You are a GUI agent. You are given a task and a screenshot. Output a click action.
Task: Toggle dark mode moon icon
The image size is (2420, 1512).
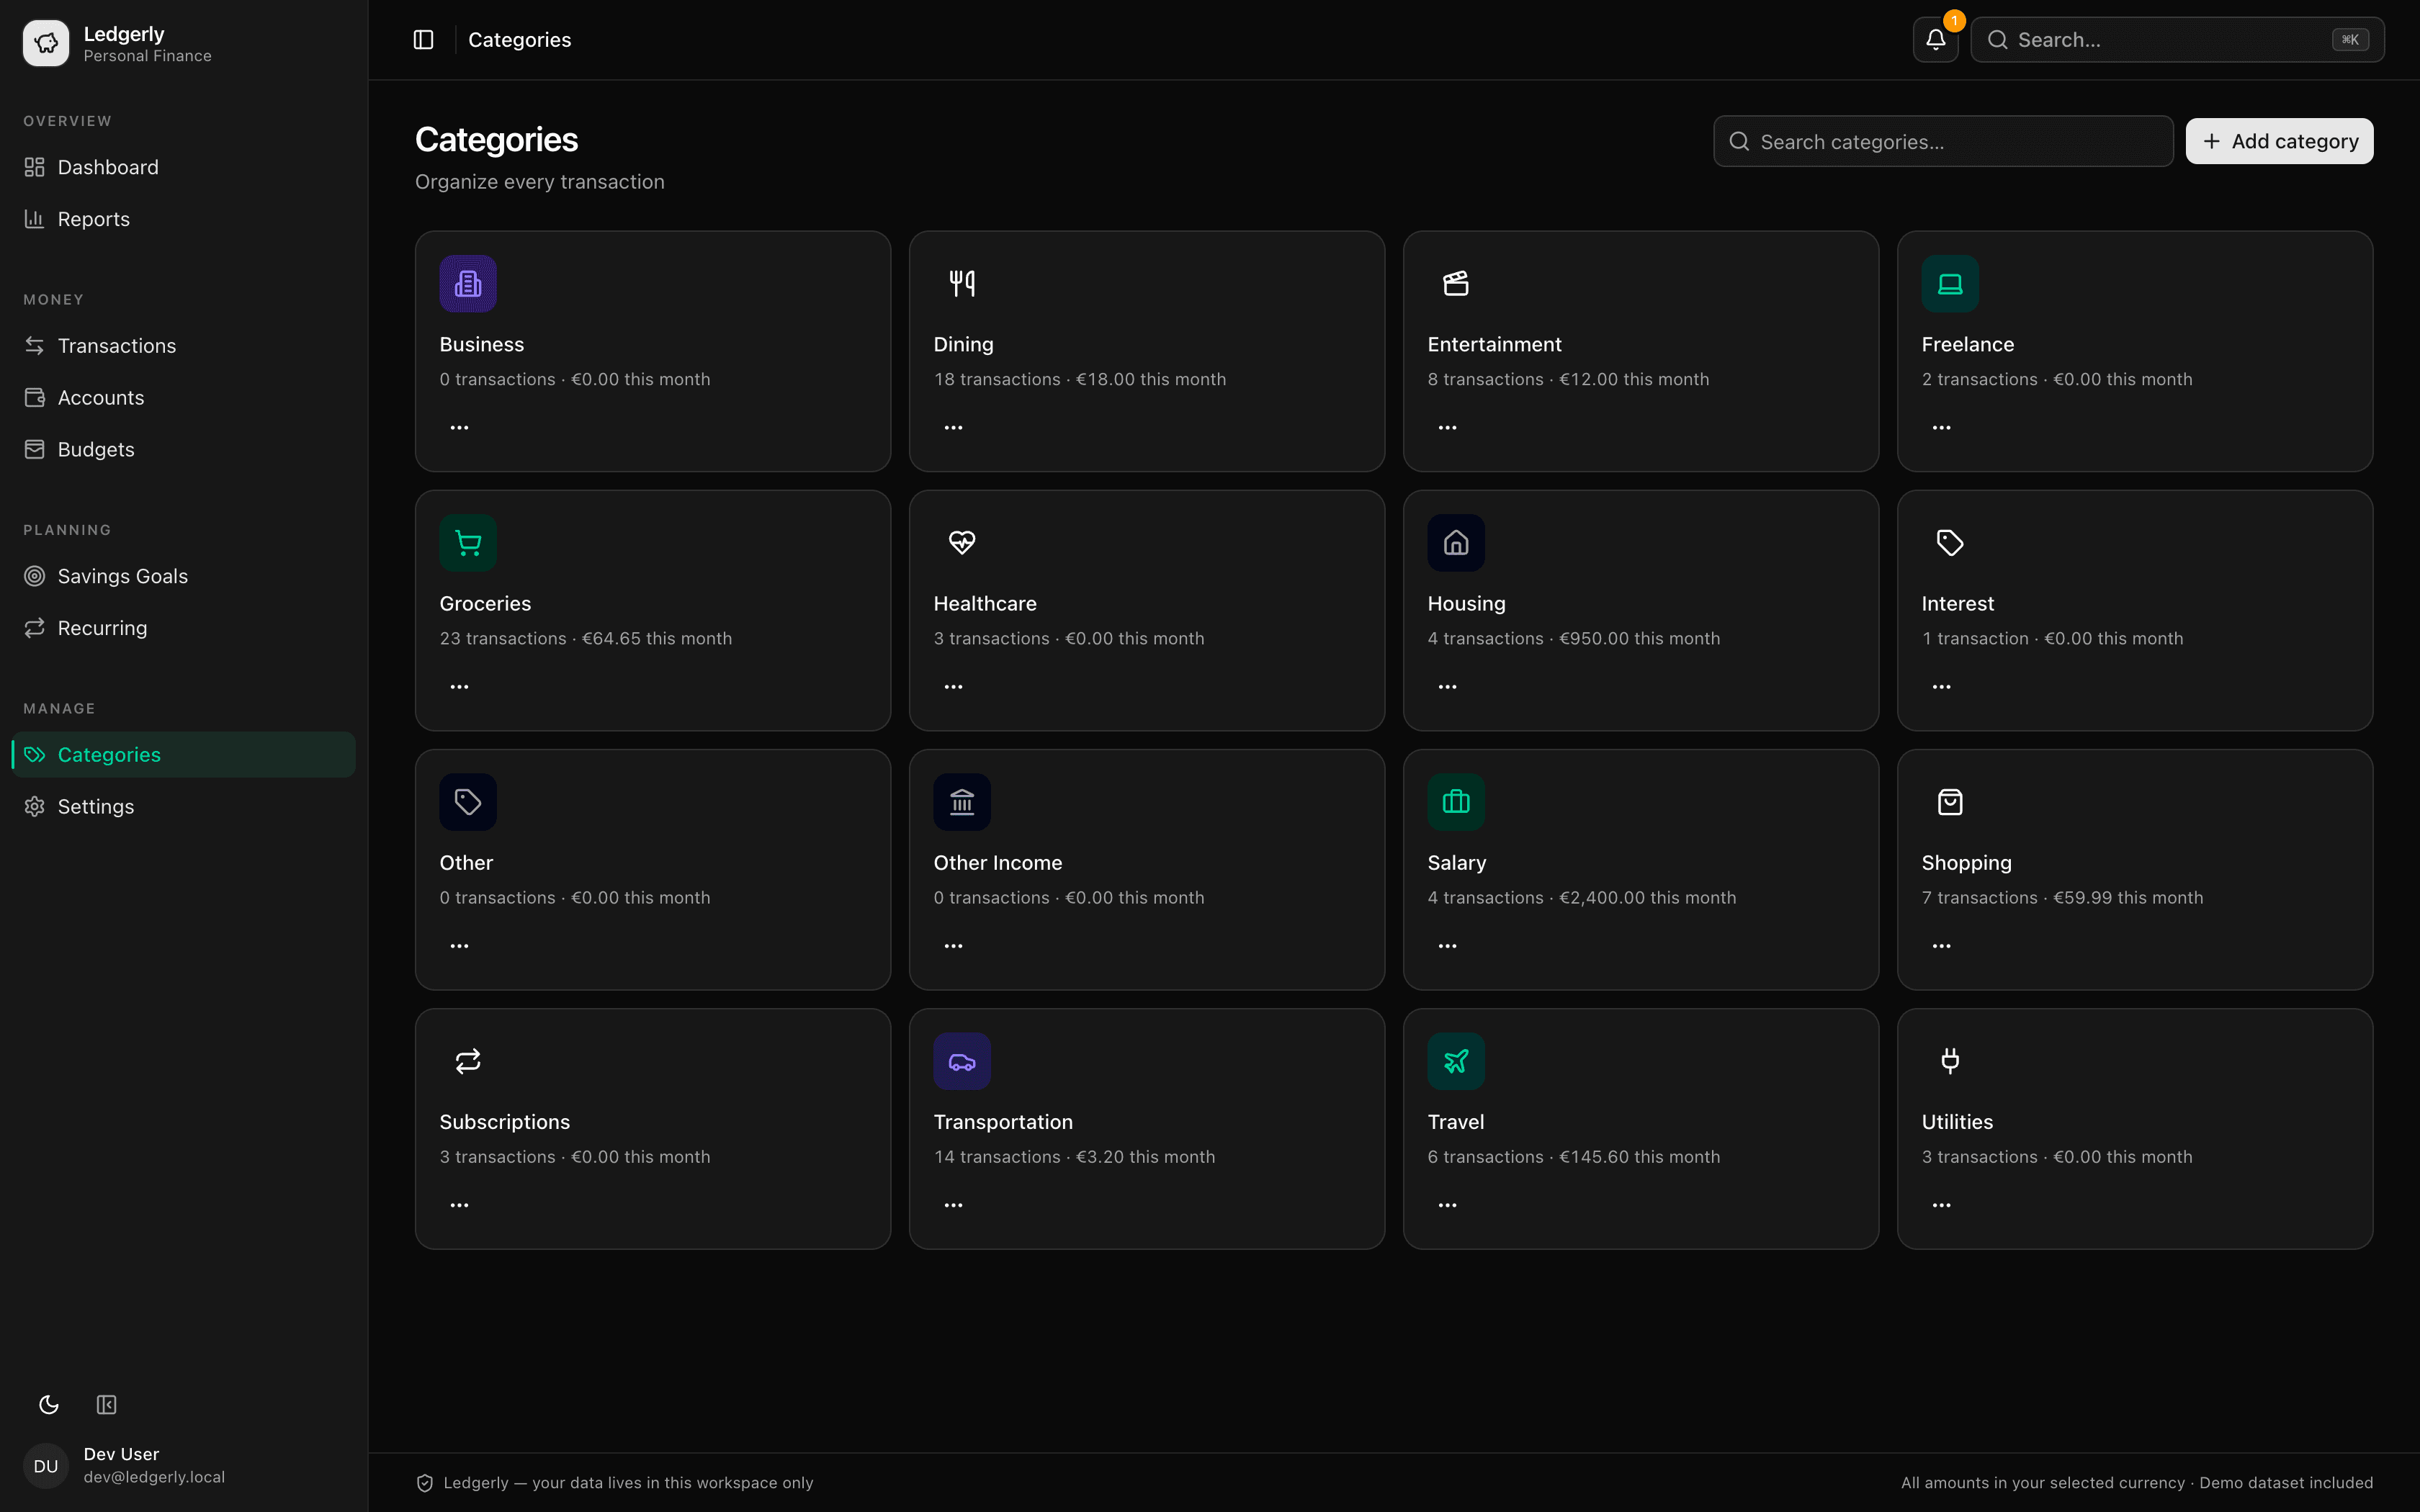coord(49,1405)
